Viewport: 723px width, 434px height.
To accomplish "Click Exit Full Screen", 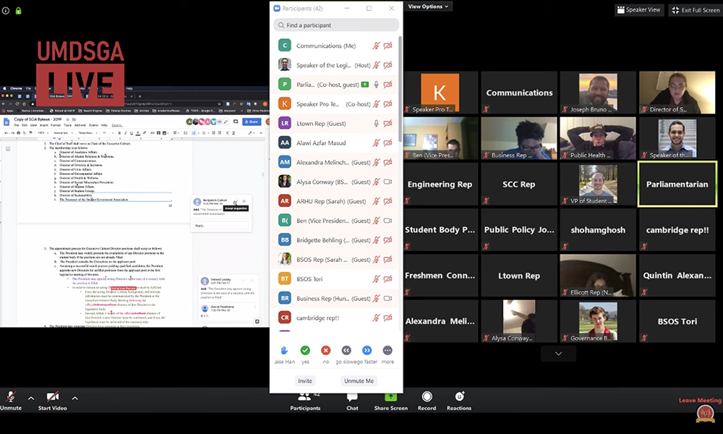I will tap(695, 10).
